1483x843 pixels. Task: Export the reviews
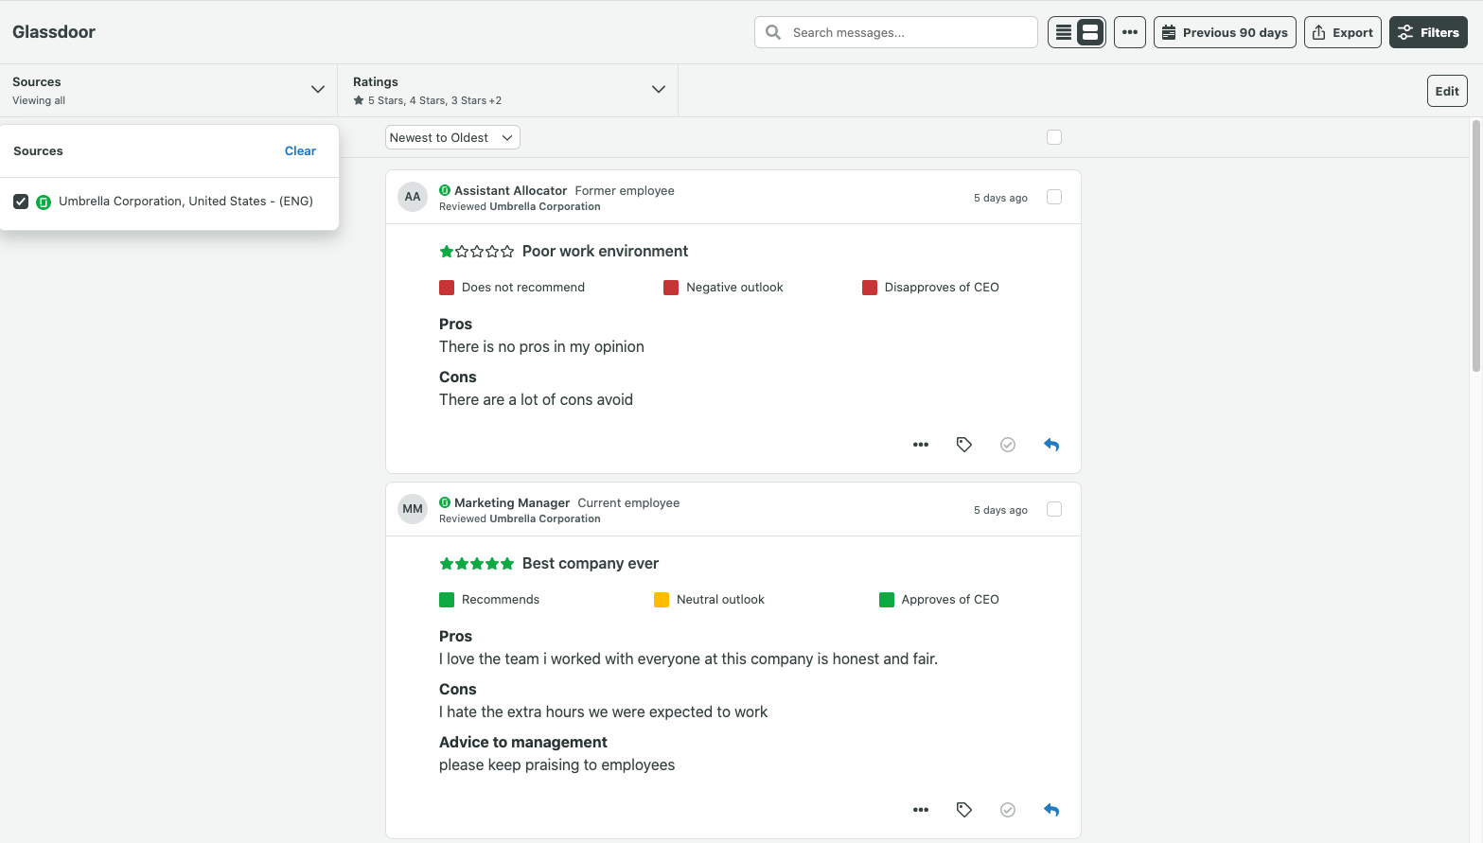(1342, 31)
